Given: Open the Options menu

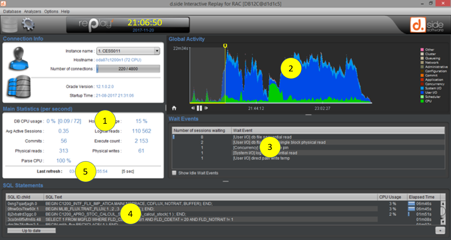Looking at the screenshot, I should [51, 12].
